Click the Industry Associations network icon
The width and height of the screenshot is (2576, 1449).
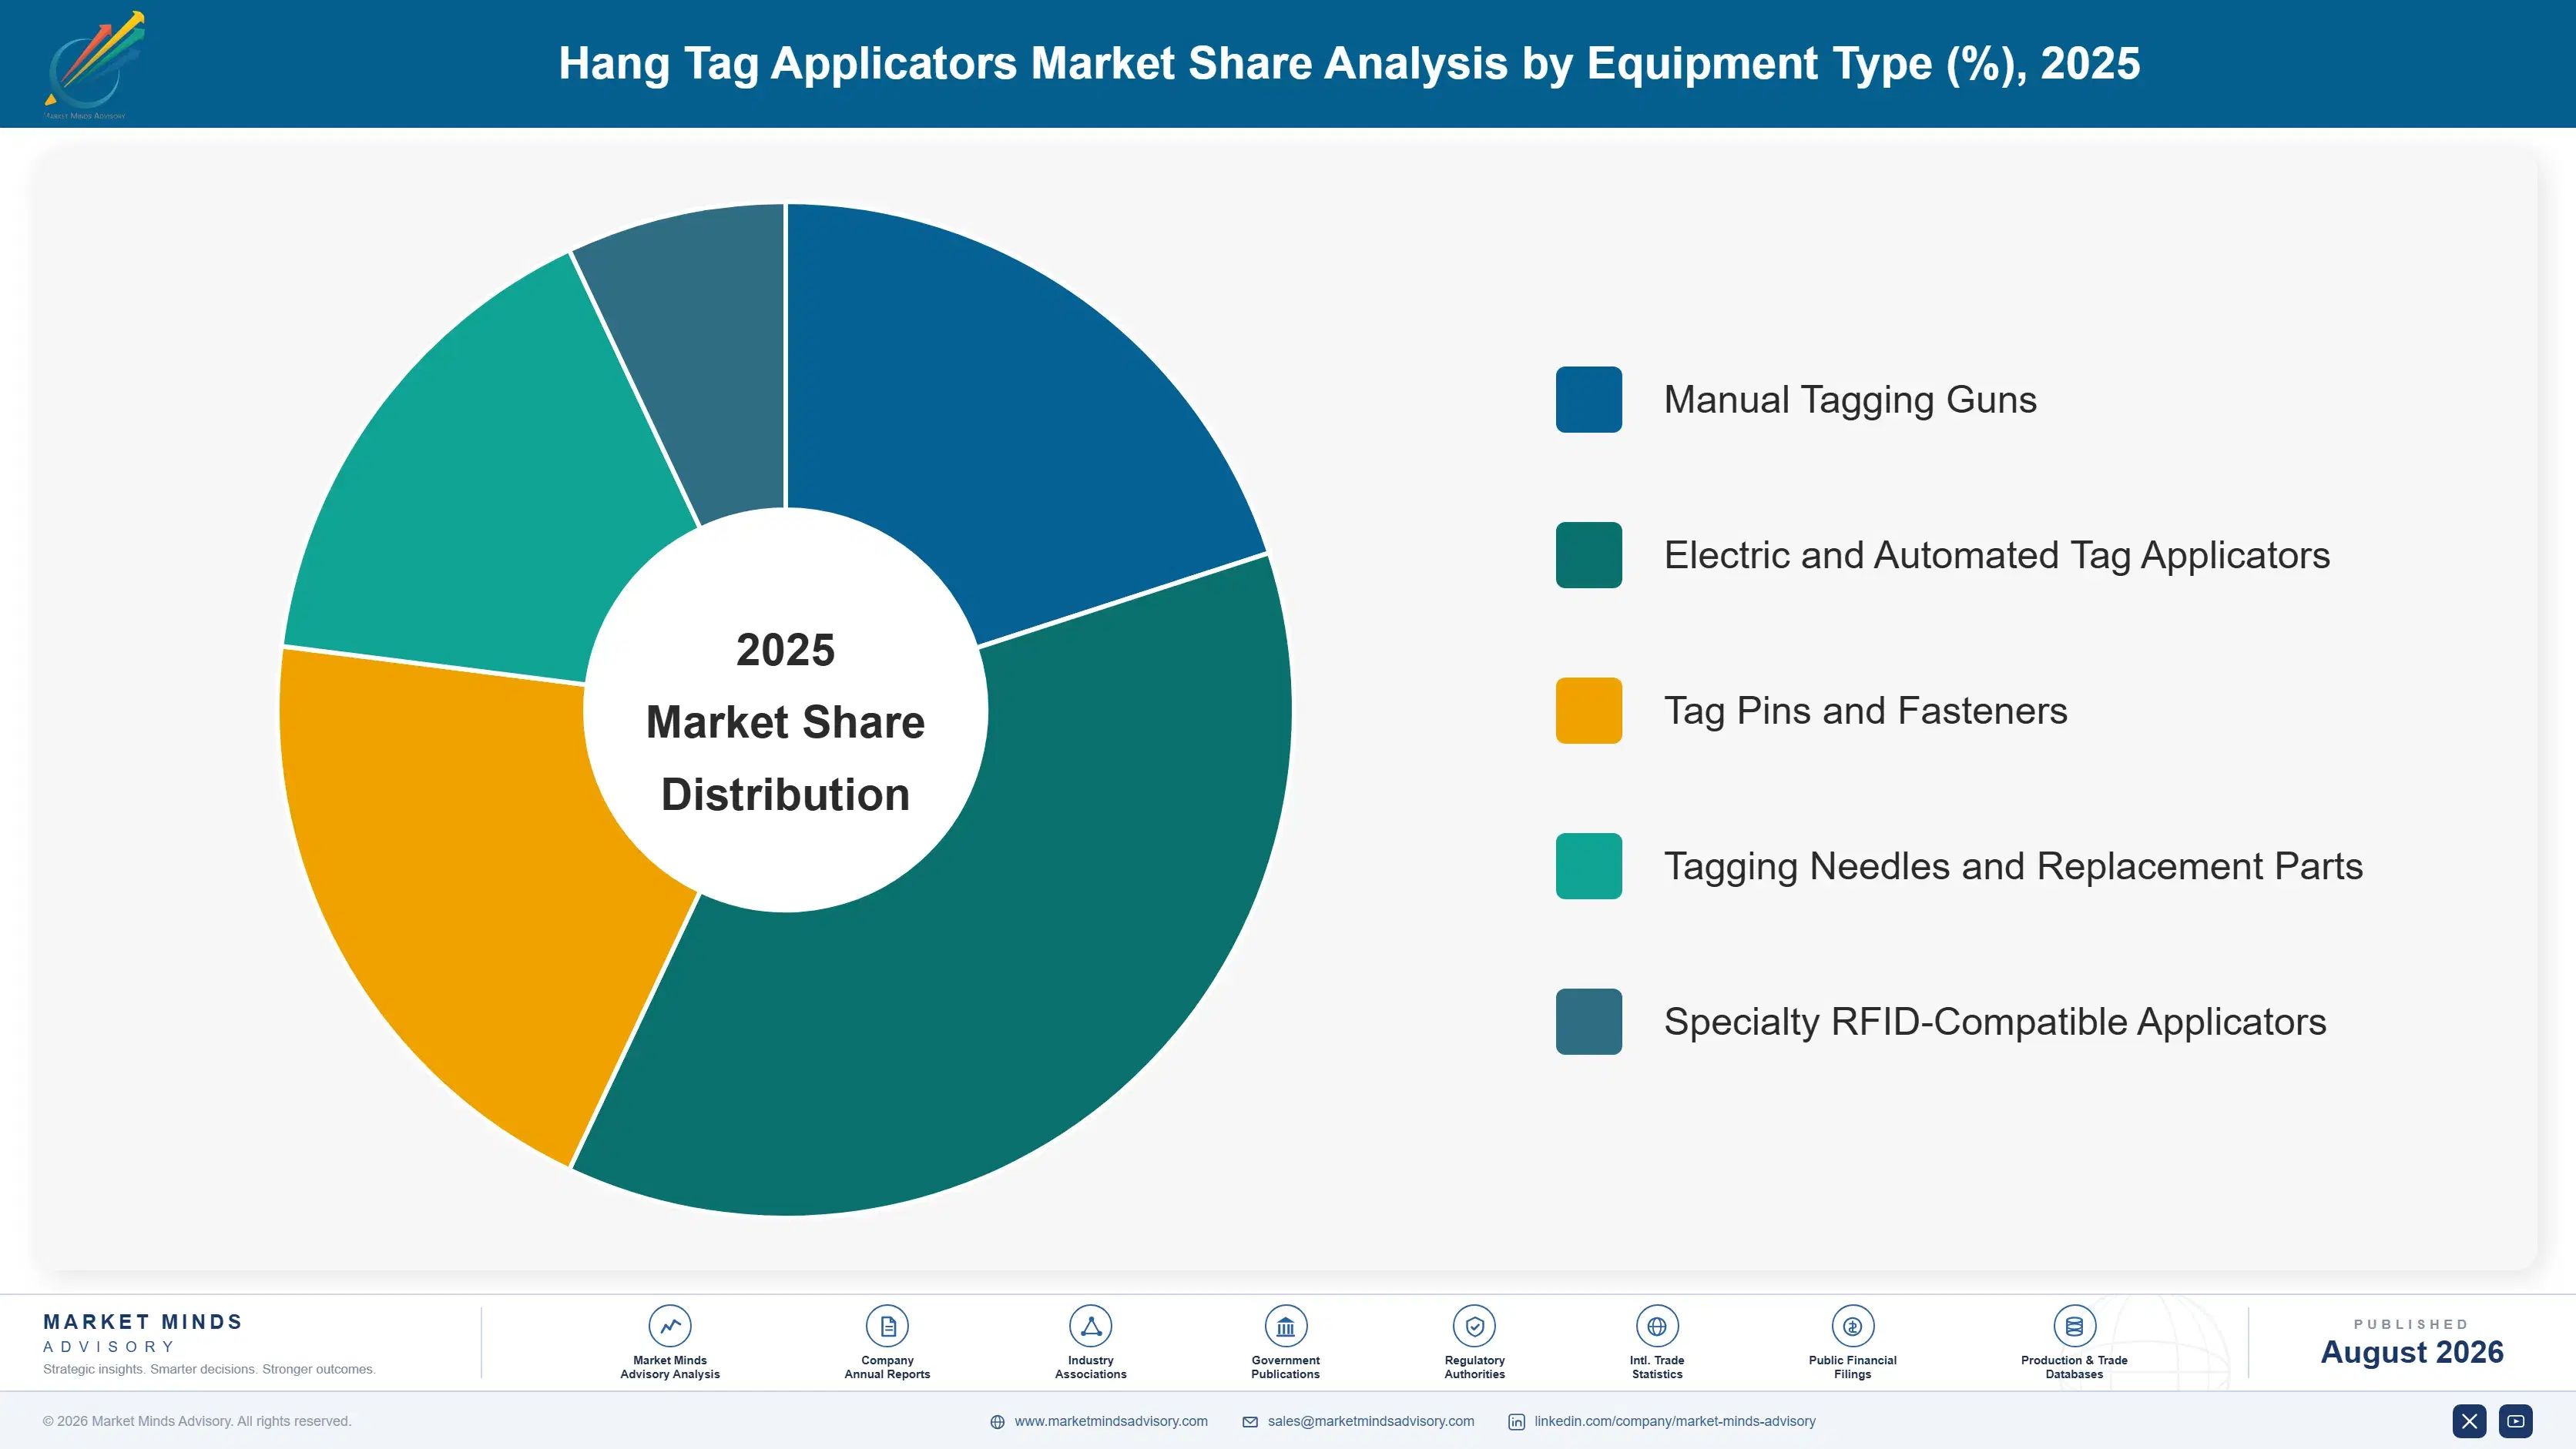[1090, 1326]
